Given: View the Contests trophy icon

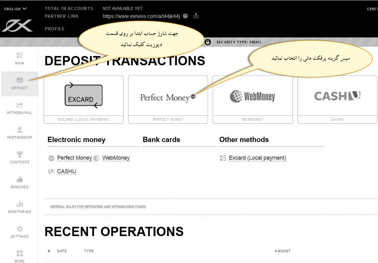Looking at the screenshot, I should [20, 154].
